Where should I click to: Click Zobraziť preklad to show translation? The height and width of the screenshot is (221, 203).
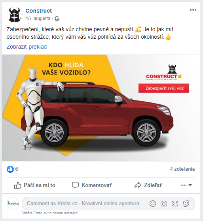tap(27, 47)
